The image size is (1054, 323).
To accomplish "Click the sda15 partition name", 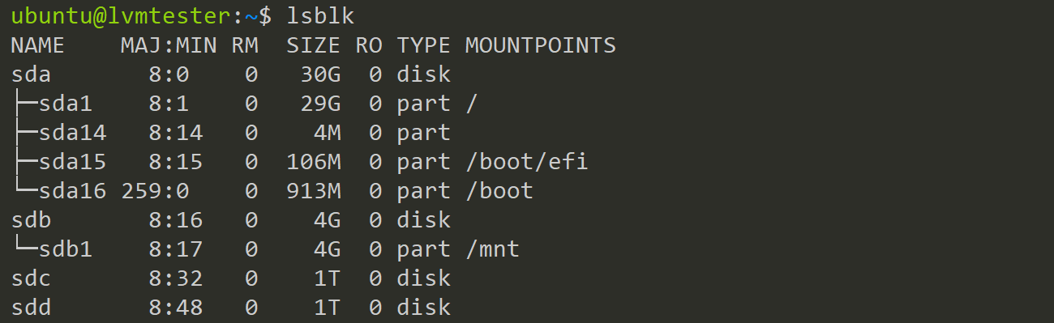I will [x=72, y=163].
